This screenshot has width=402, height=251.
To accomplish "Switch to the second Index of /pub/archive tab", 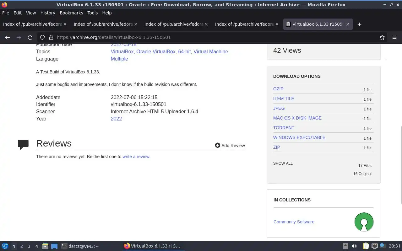I will point(106,24).
